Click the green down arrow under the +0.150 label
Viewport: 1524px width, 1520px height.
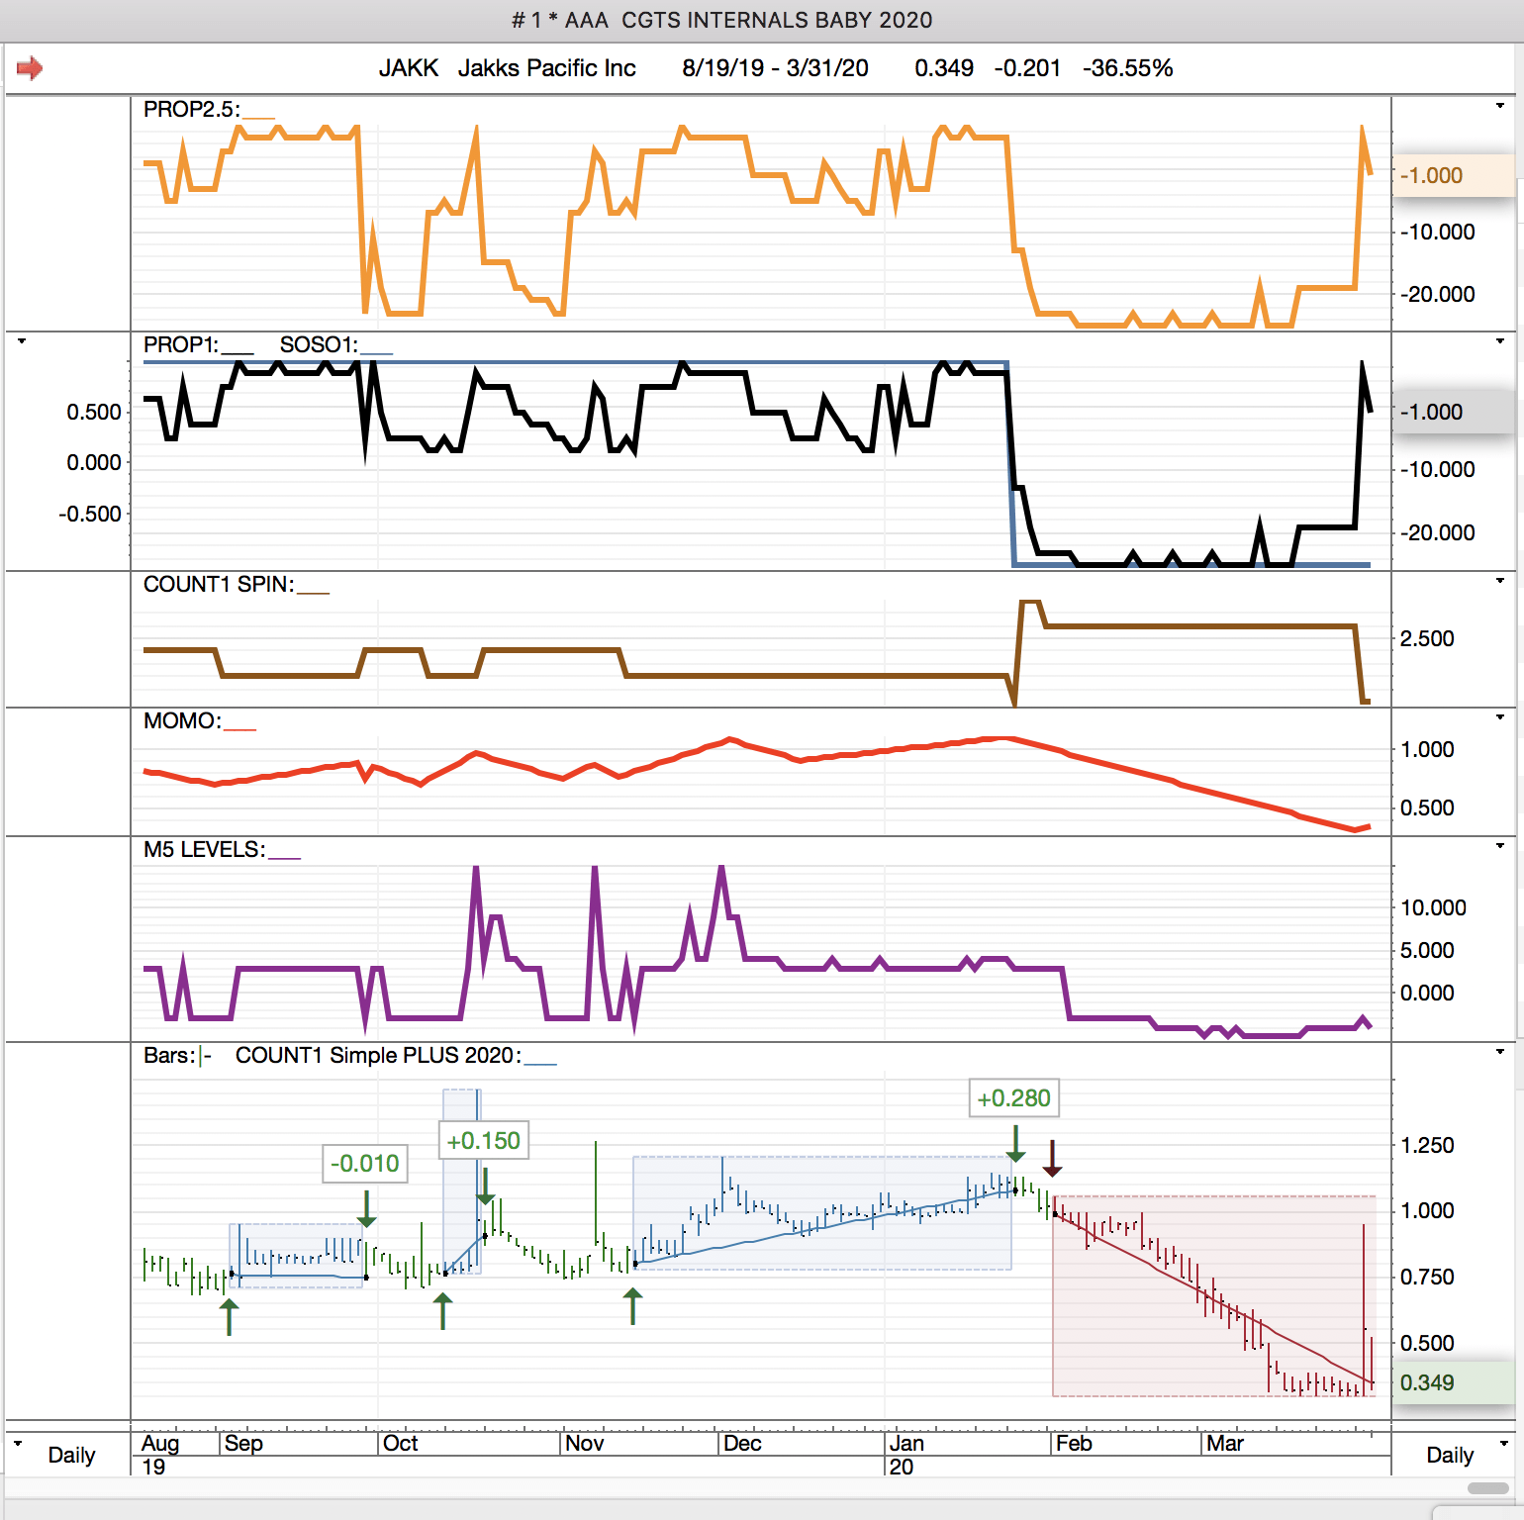[x=485, y=1186]
